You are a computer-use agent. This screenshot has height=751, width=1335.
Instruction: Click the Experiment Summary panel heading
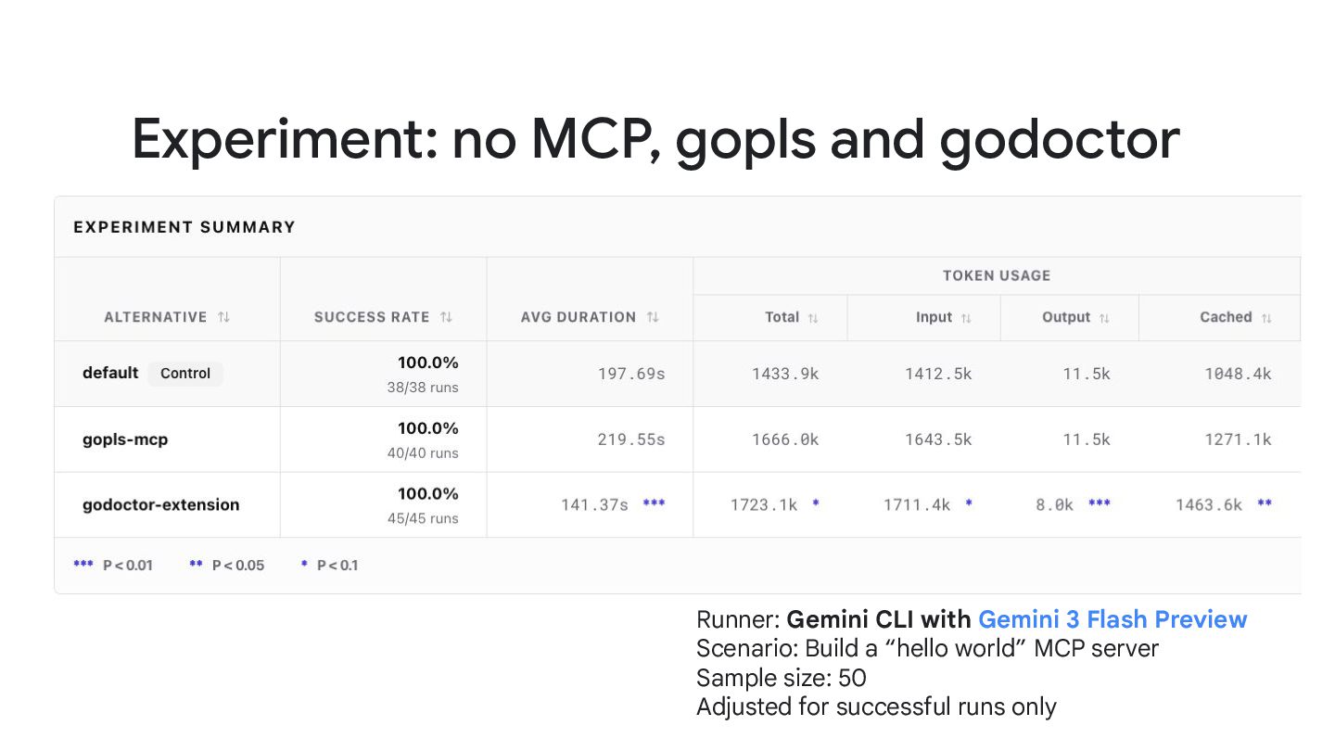point(184,227)
